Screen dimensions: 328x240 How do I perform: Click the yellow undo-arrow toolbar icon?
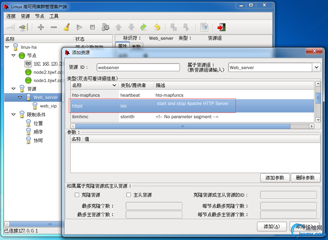[x=157, y=27]
